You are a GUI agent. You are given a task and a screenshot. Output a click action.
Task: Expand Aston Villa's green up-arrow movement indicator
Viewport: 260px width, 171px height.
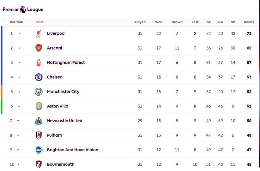[19, 106]
